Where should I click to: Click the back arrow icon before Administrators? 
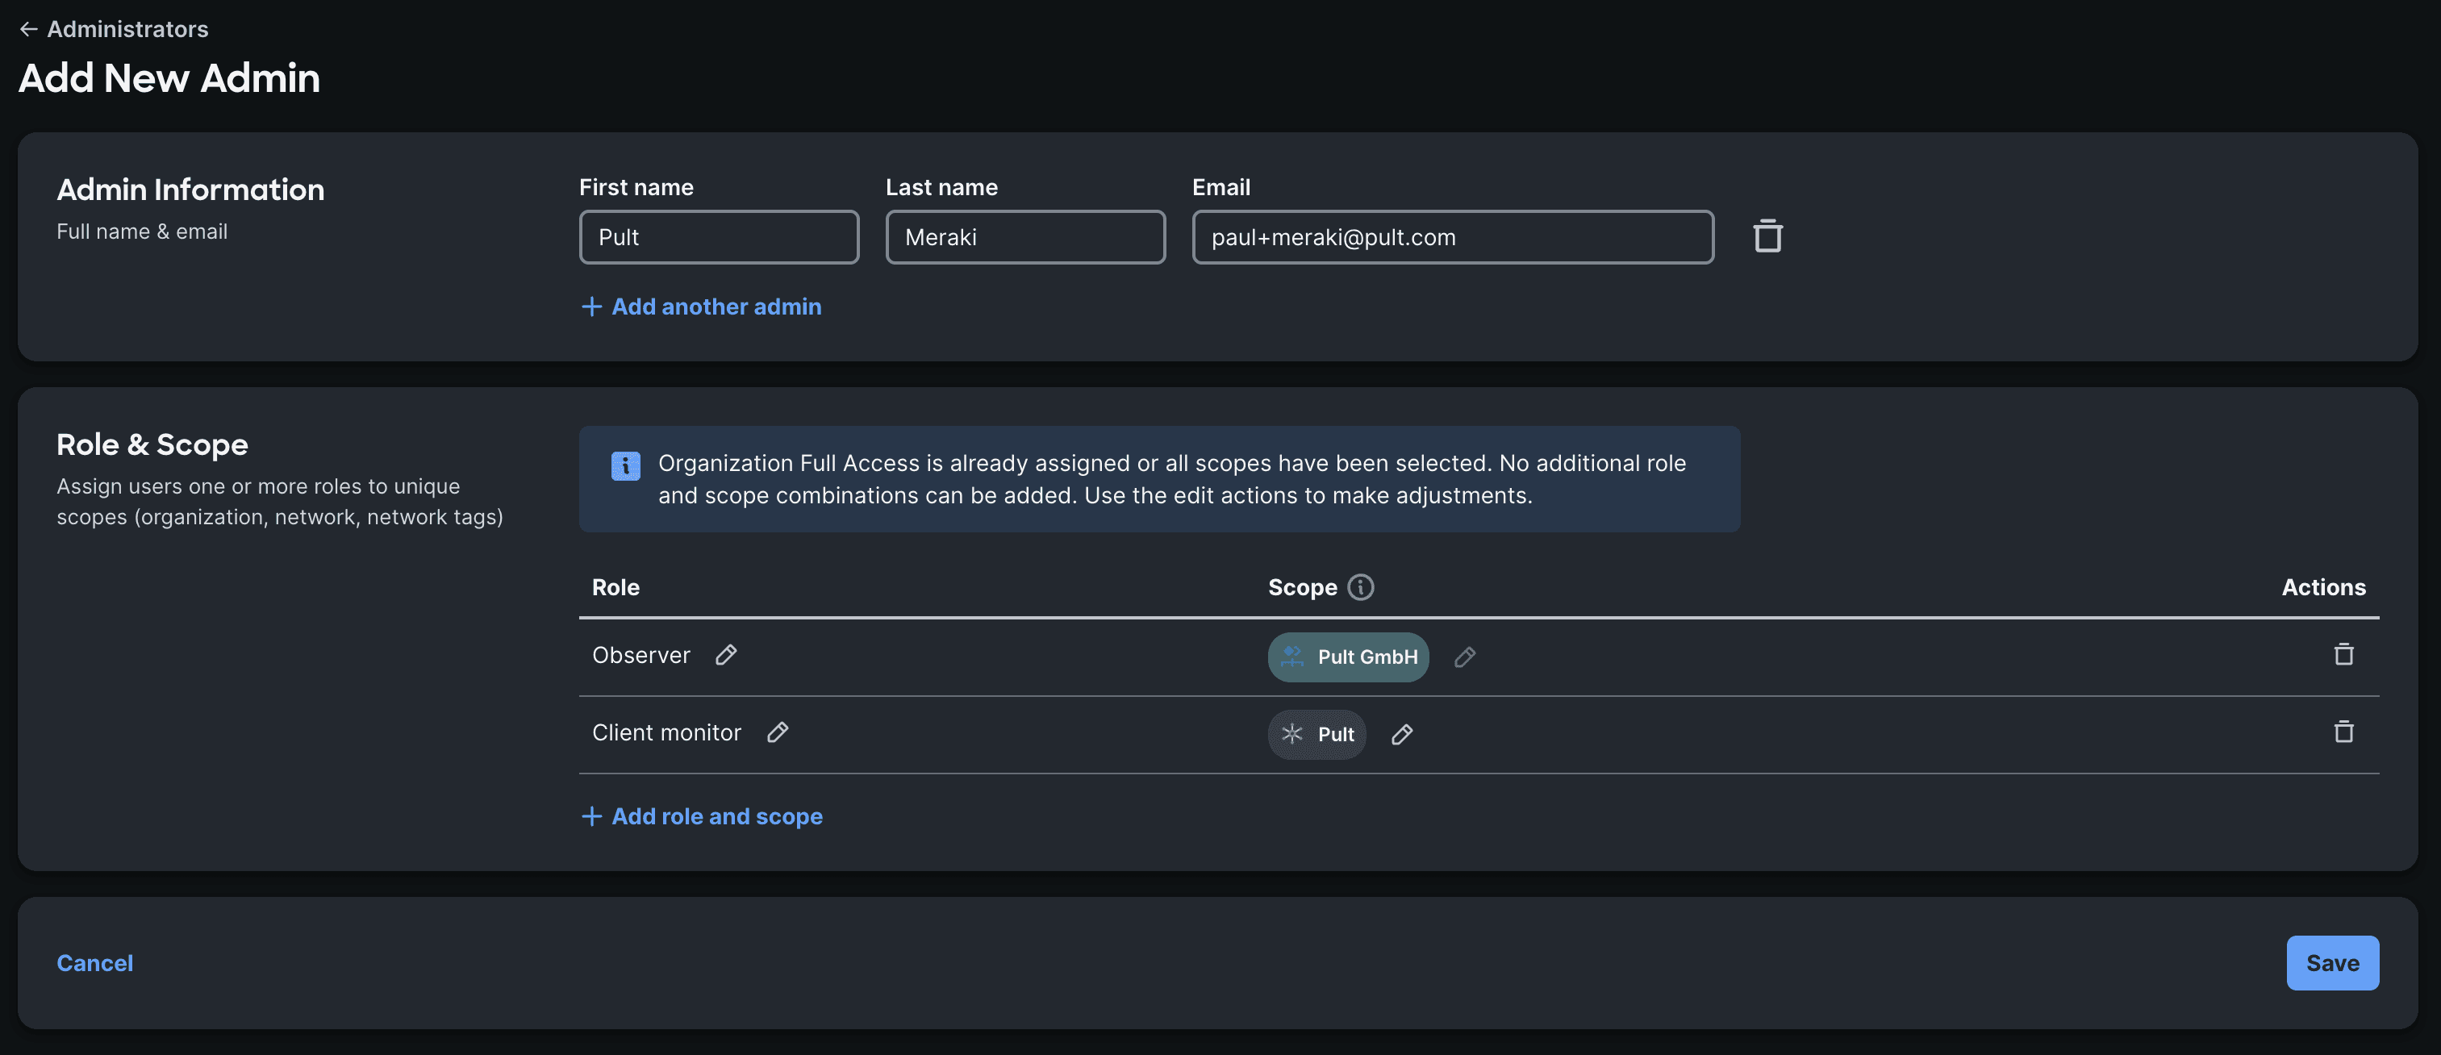(x=28, y=29)
